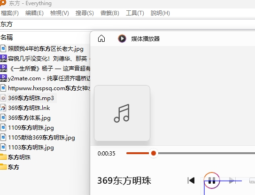The height and width of the screenshot is (195, 255).
Task: Open the 書籤(B) menu
Action: tap(110, 13)
